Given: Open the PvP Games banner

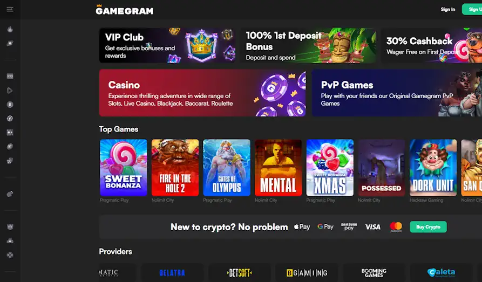Looking at the screenshot, I should pos(397,93).
